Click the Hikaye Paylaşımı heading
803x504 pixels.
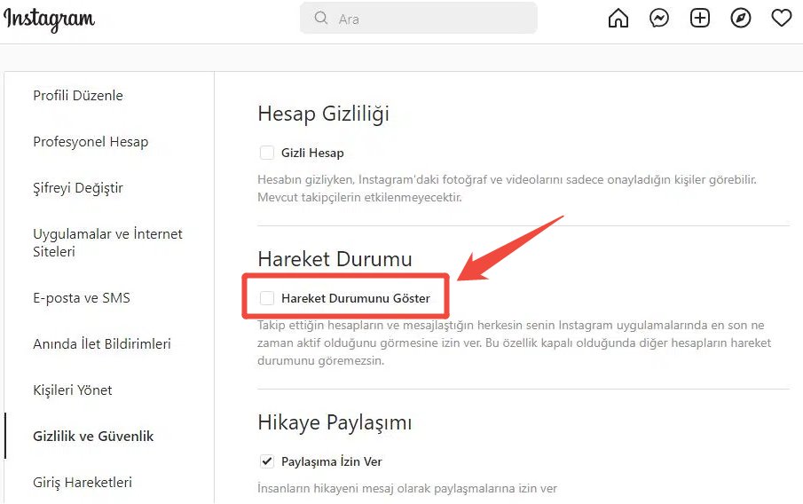click(x=335, y=423)
